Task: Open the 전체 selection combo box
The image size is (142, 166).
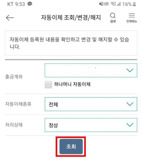Action: 91,104
